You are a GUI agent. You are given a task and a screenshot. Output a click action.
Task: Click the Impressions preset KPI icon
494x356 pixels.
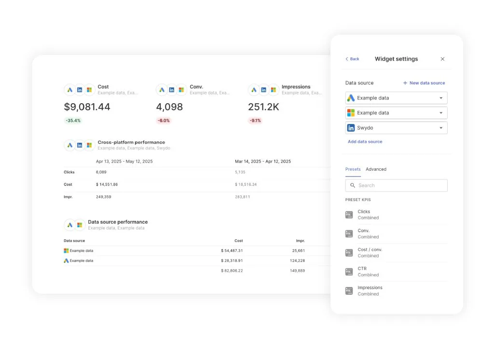pyautogui.click(x=349, y=290)
